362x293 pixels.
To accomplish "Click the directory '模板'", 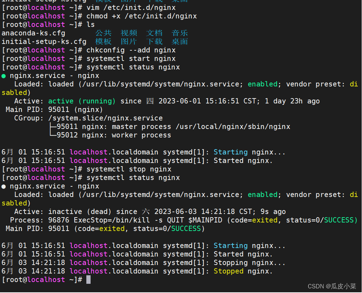I will pos(103,41).
